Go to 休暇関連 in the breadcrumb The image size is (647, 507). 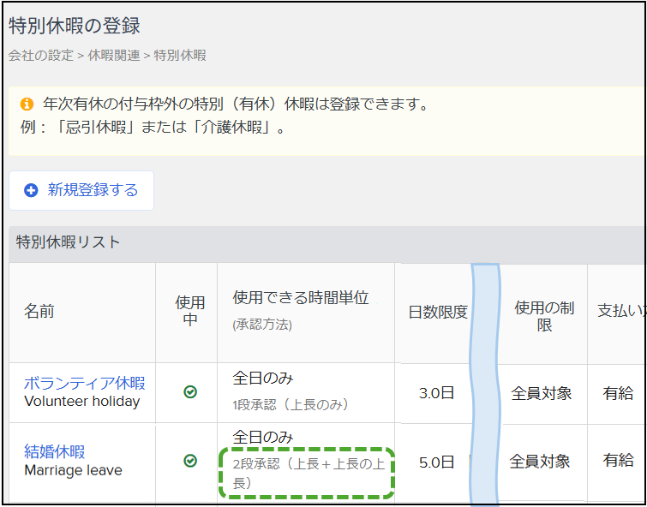point(115,56)
